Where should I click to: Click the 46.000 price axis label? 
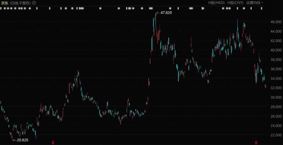pos(276,22)
